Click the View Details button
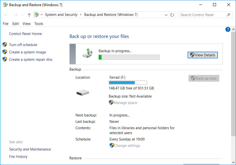Screen dimensions: 236x165 coord(203,55)
